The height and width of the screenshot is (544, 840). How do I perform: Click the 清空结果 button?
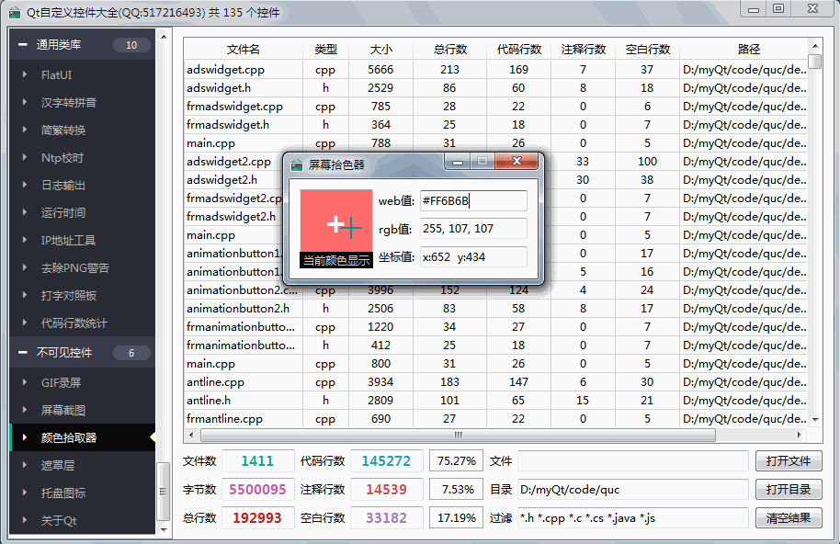pos(789,518)
